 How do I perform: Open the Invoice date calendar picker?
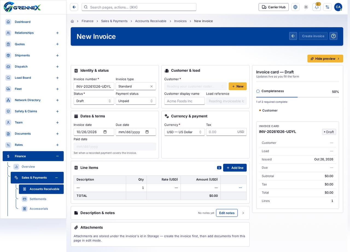105,132
